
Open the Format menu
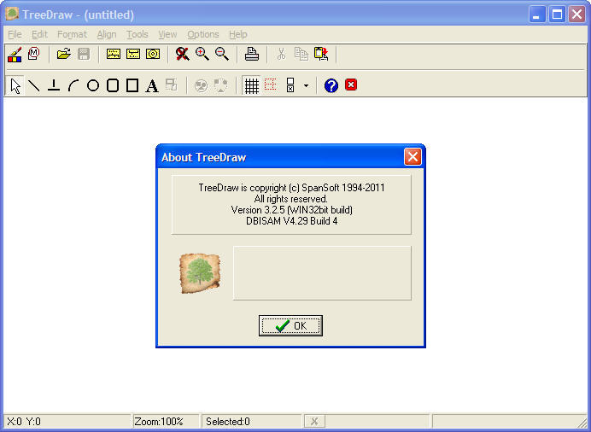(x=72, y=34)
